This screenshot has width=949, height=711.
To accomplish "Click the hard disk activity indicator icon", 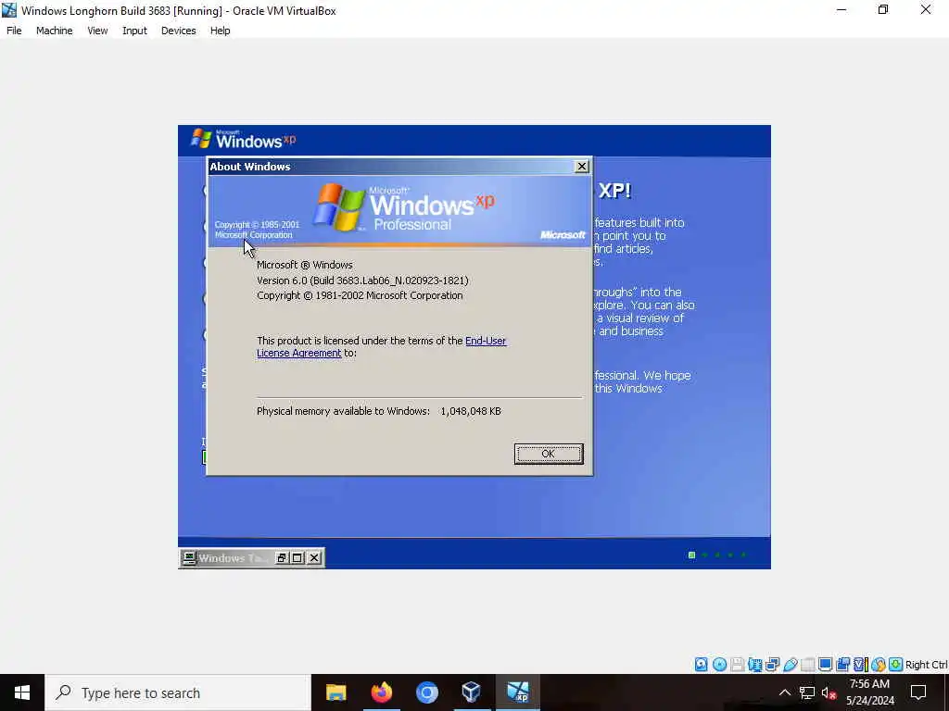I will pyautogui.click(x=701, y=665).
